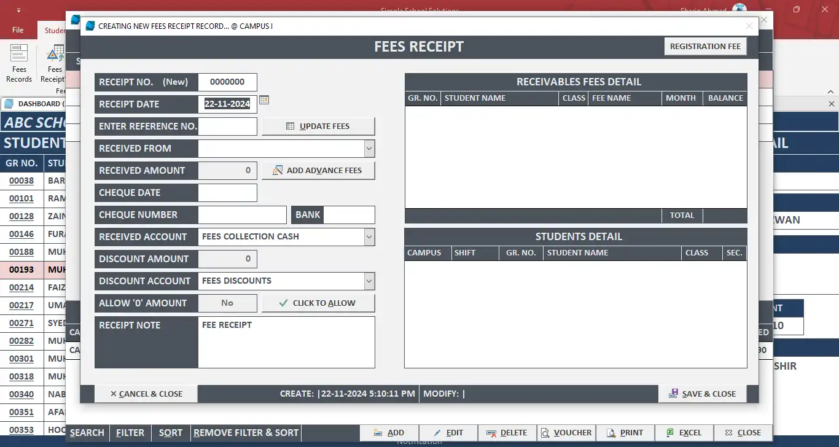
Task: Open the Excel export icon
Action: click(x=669, y=432)
